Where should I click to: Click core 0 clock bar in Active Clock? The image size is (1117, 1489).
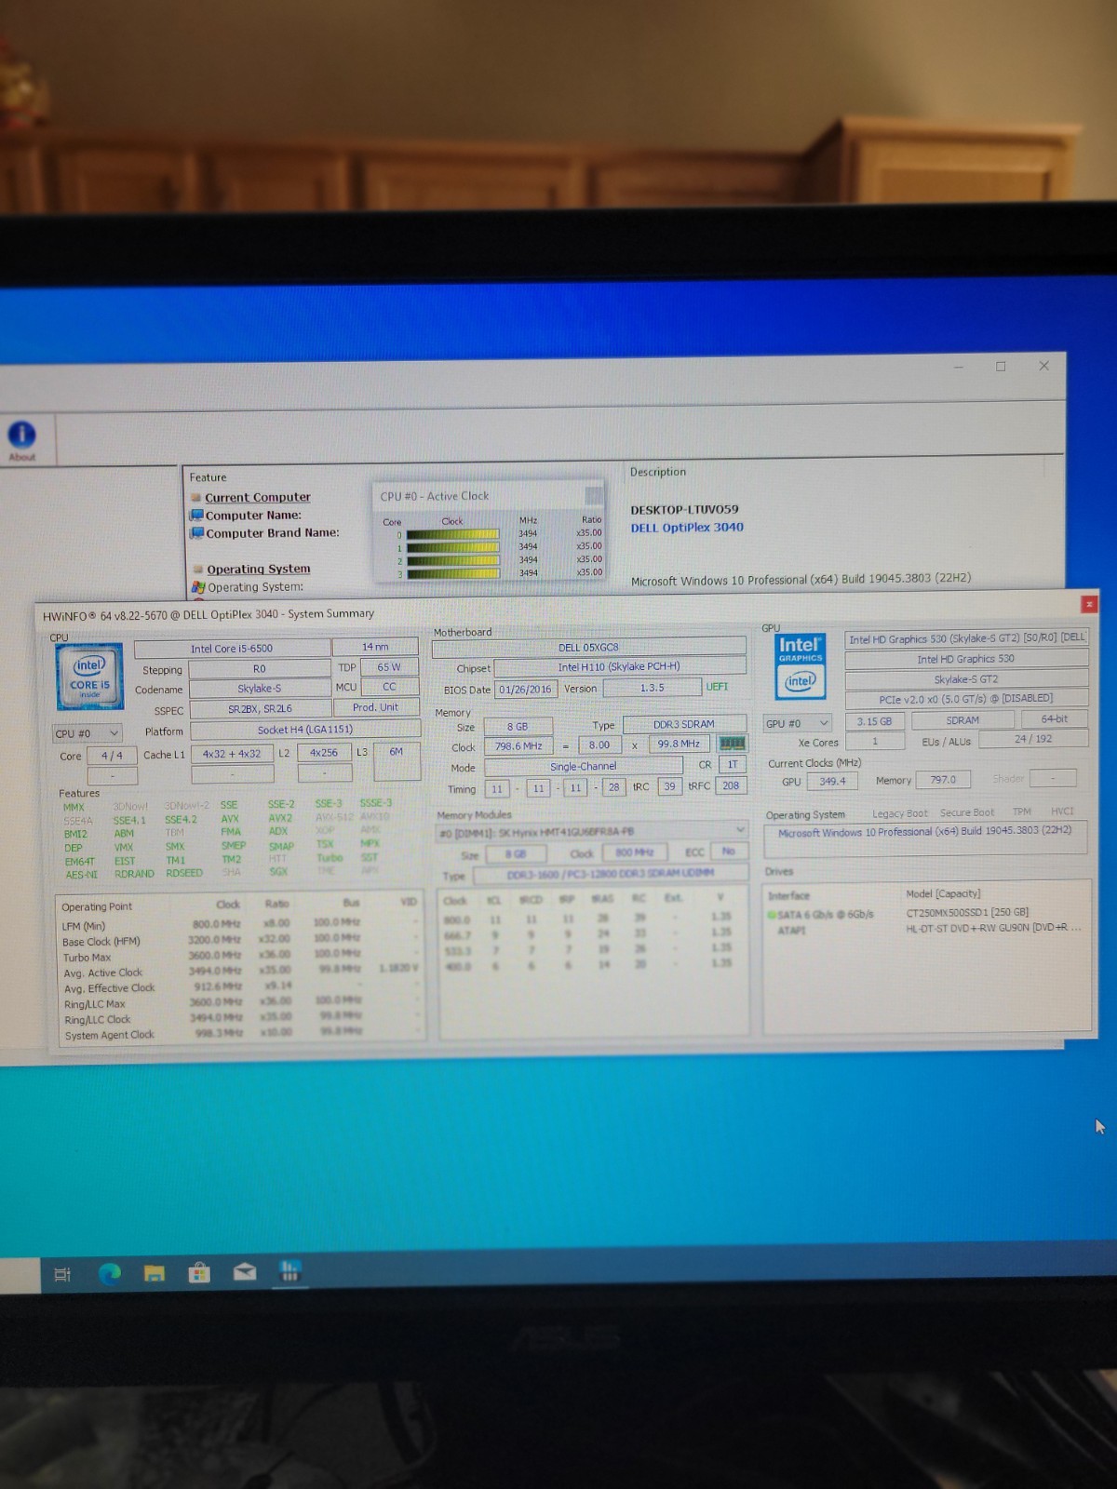[x=452, y=534]
